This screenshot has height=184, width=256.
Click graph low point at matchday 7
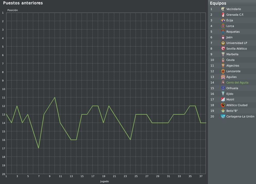(x=39, y=148)
